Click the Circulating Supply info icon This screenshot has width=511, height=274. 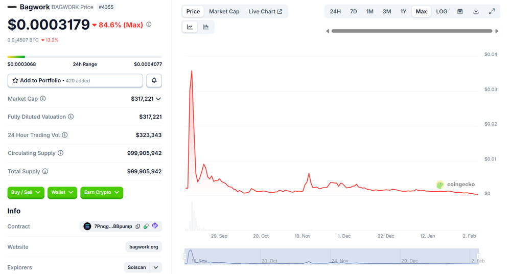coord(61,153)
